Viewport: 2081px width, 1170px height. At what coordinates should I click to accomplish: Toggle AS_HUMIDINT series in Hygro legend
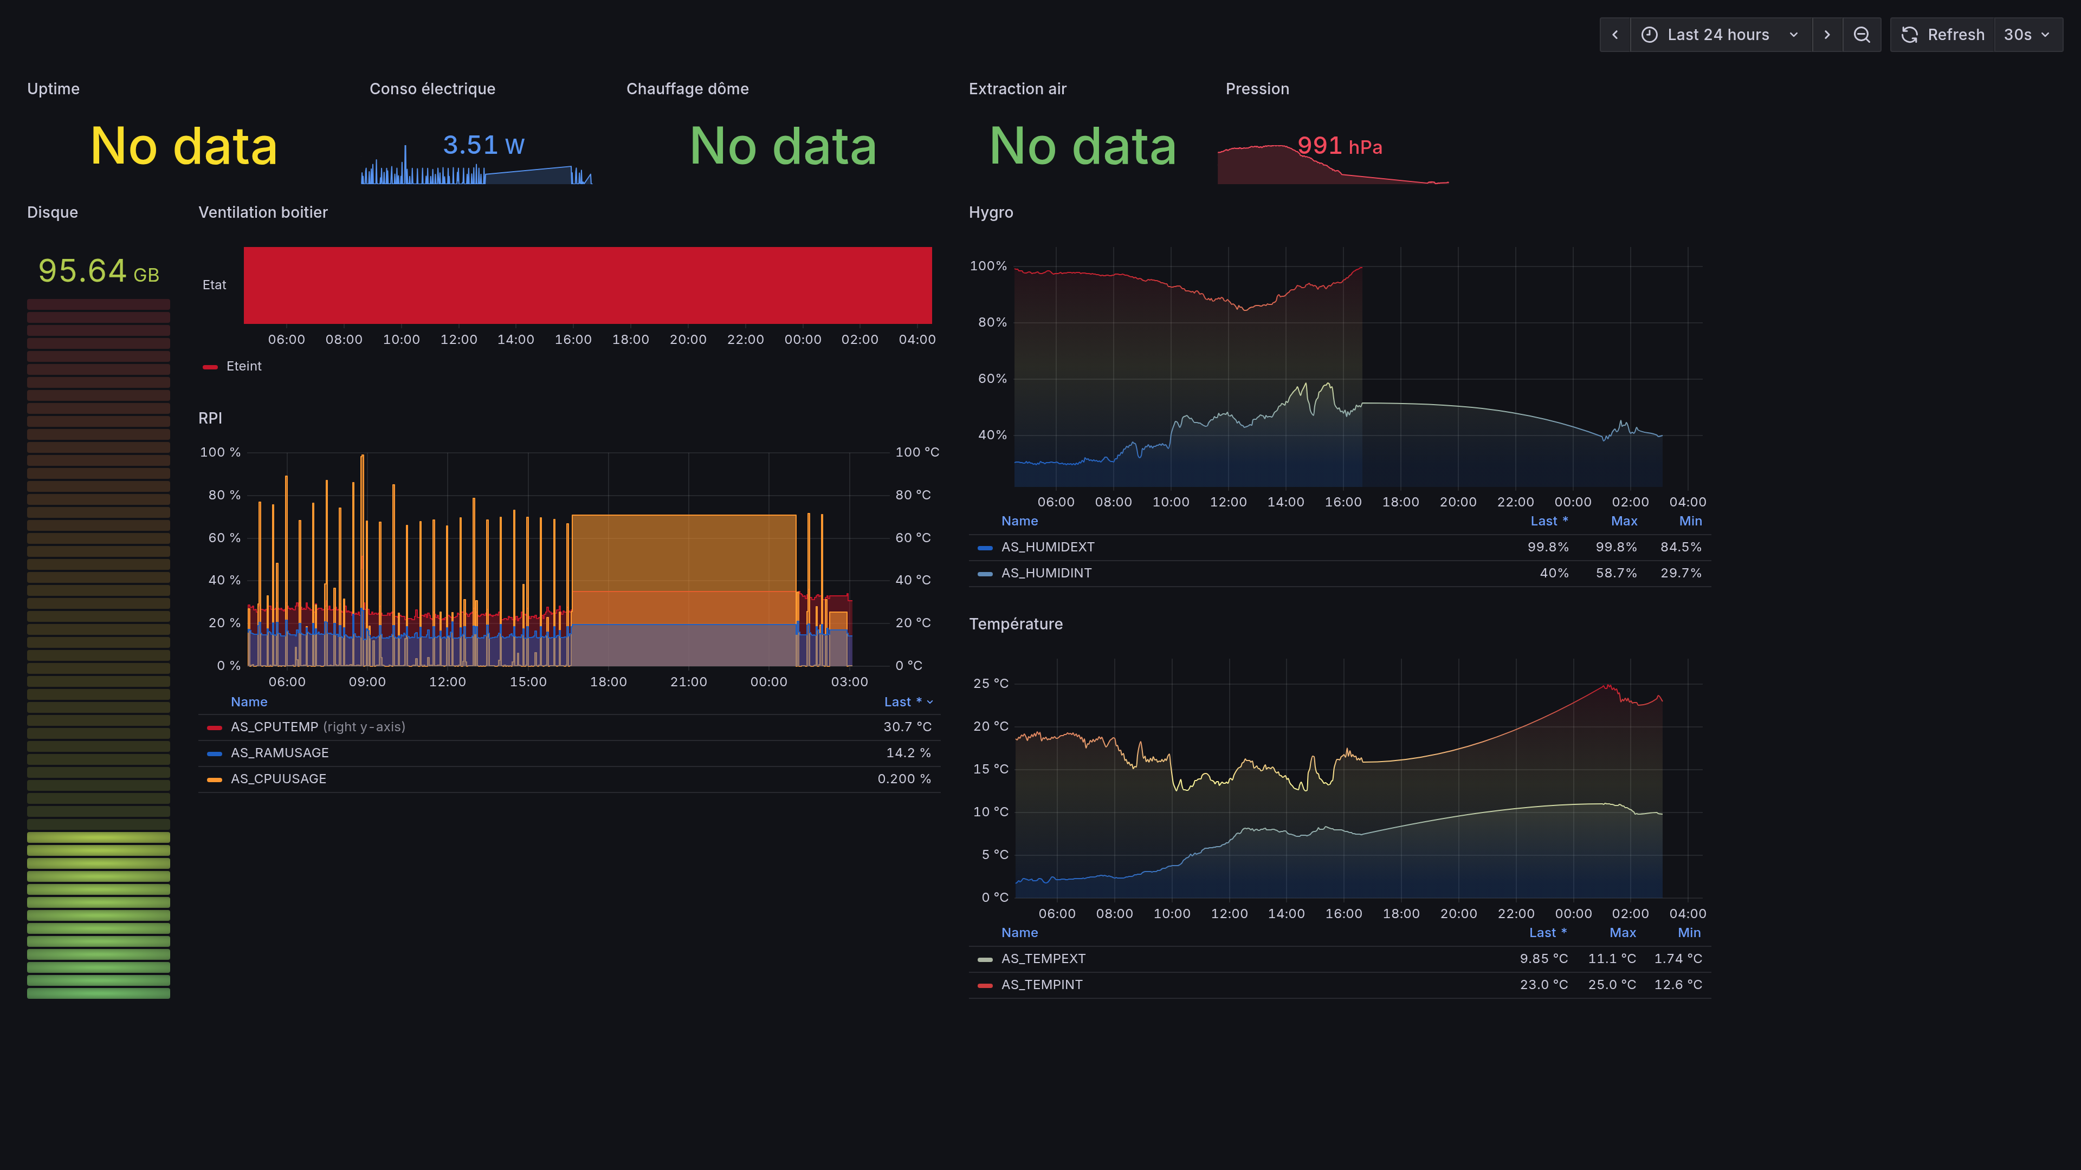(1046, 573)
